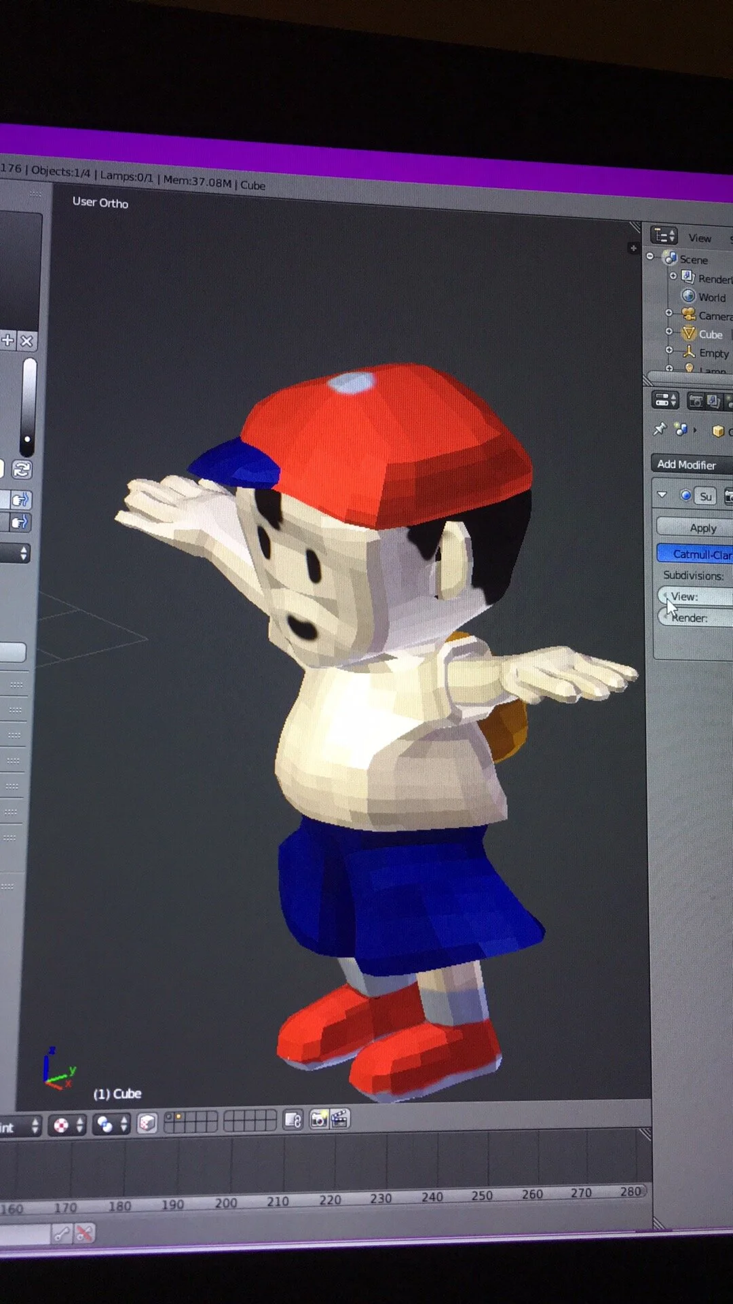Add a new palette color with plus
The width and height of the screenshot is (733, 1304).
pyautogui.click(x=7, y=340)
